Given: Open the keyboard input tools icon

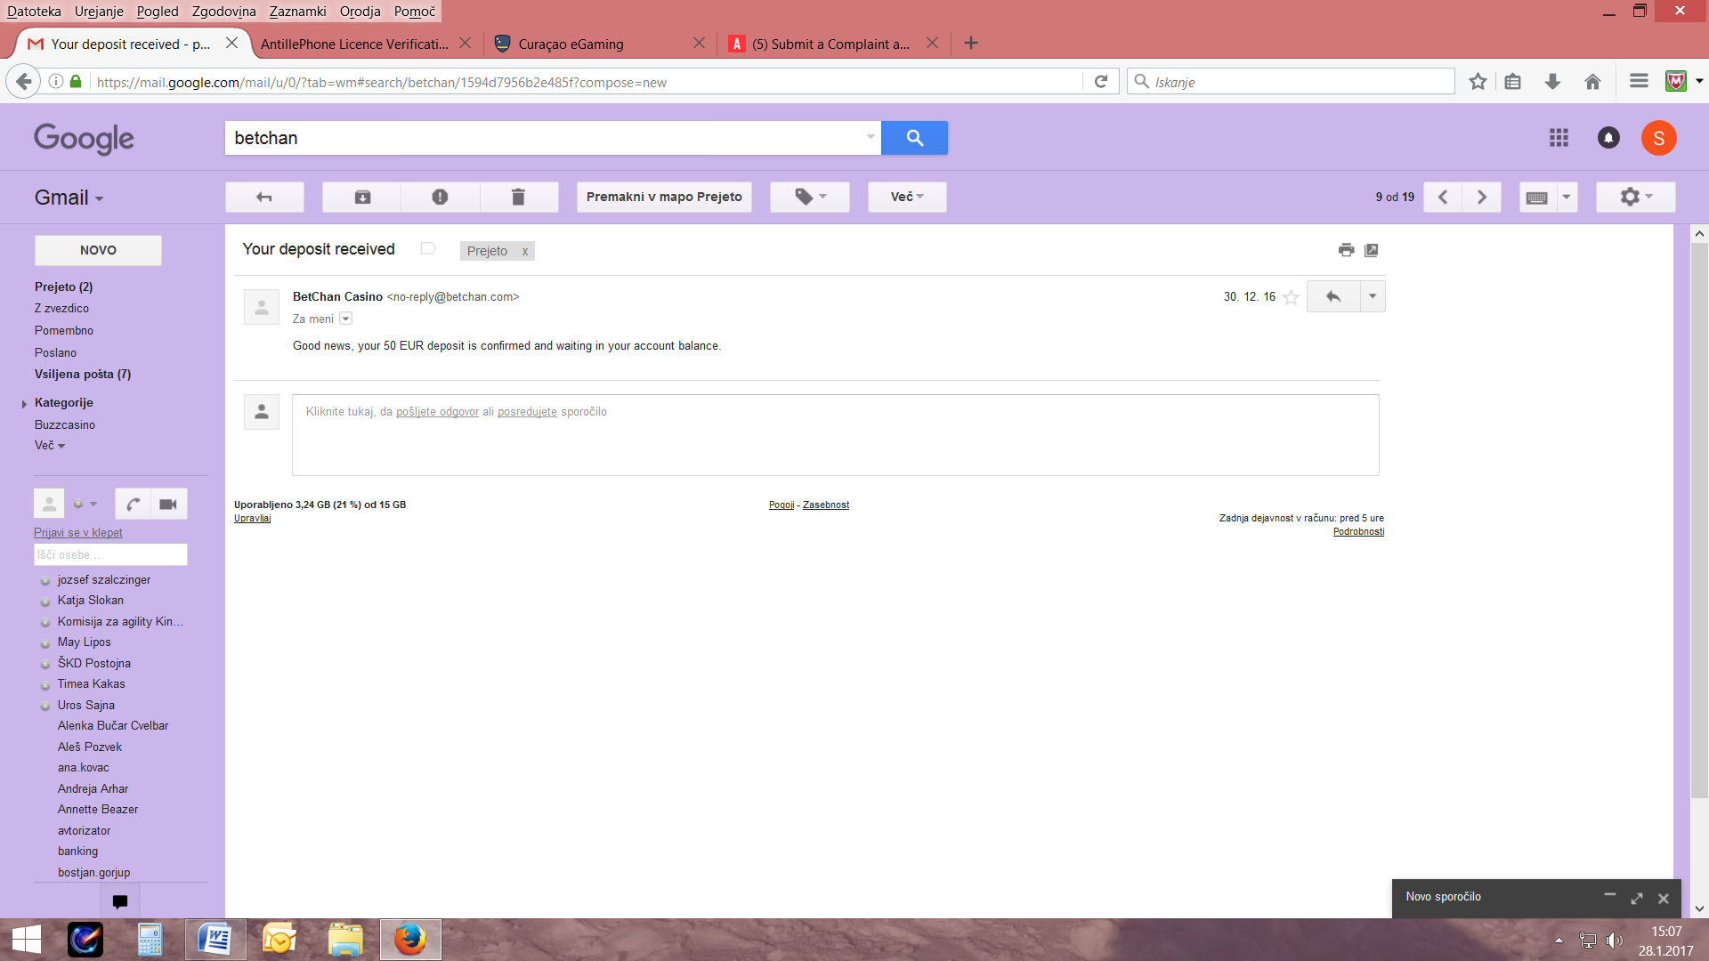Looking at the screenshot, I should coord(1537,197).
